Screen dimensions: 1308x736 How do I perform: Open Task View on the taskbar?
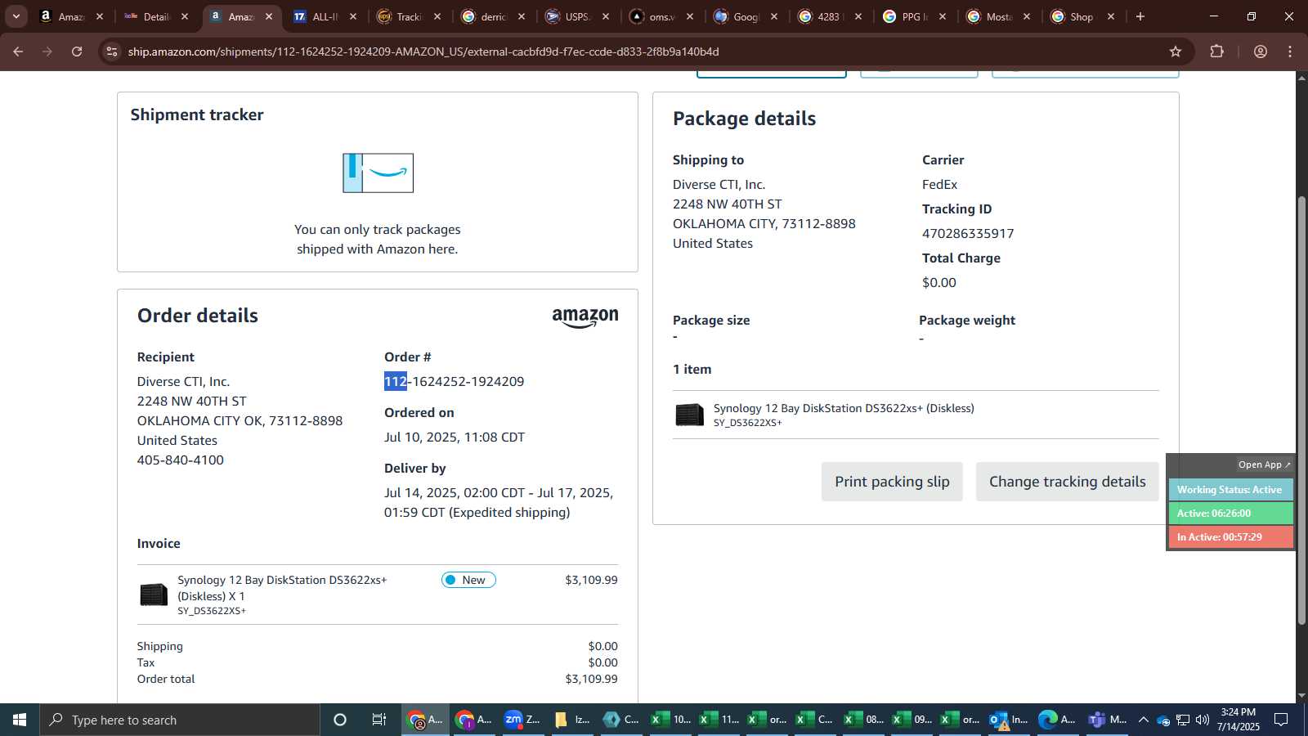(379, 720)
